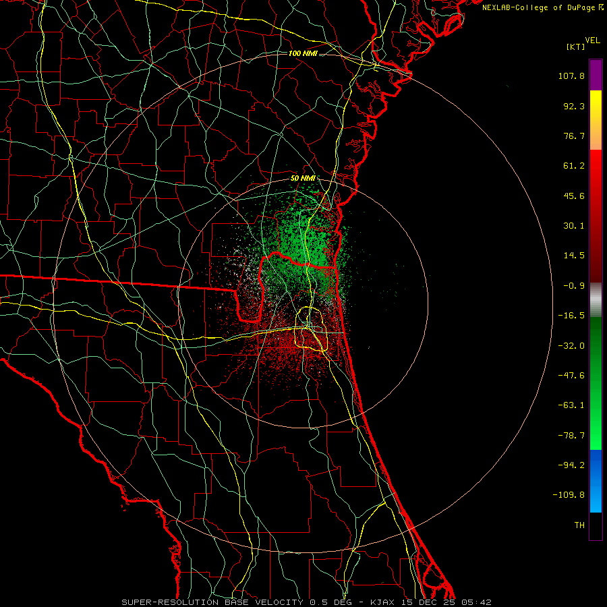Screen dimensions: 607x607
Task: Pick the green segment of the velocity colorbar
Action: click(596, 383)
